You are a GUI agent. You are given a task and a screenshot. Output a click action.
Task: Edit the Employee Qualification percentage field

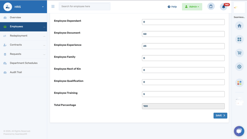coord(183,82)
